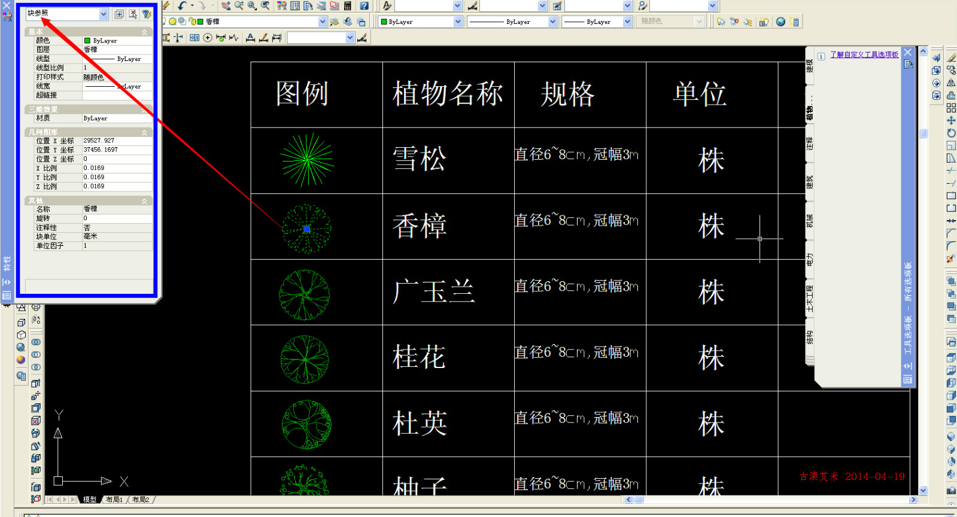Activate the Pan hand tool
Image resolution: width=957 pixels, height=517 pixels.
pos(226,6)
